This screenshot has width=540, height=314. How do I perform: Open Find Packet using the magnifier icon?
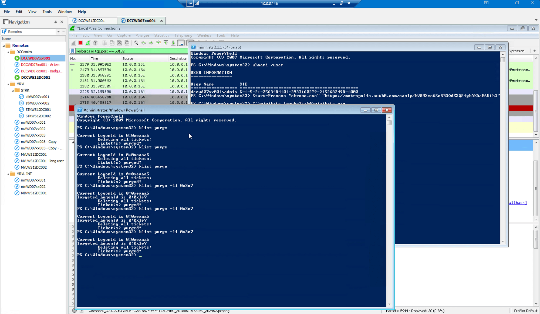(136, 43)
